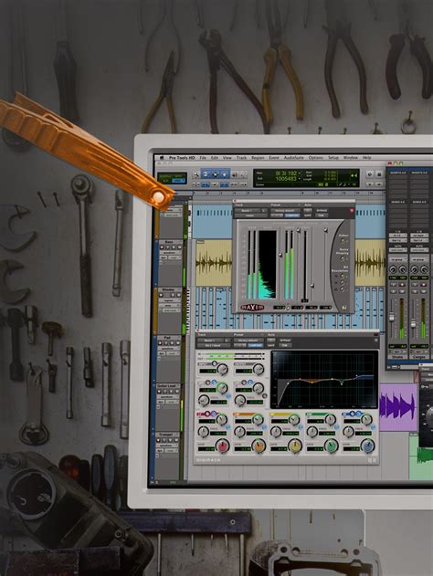
Task: Open the File menu
Action: (203, 158)
